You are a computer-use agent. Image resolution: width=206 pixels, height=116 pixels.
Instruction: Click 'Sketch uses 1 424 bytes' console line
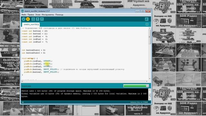(x=66, y=91)
